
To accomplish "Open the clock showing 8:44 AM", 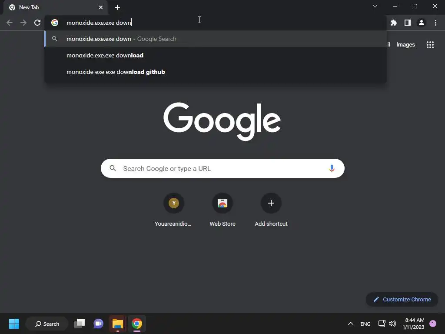I will pyautogui.click(x=414, y=324).
